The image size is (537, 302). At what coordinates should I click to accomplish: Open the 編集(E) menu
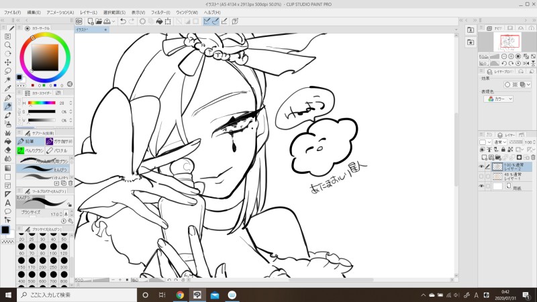pyautogui.click(x=34, y=12)
